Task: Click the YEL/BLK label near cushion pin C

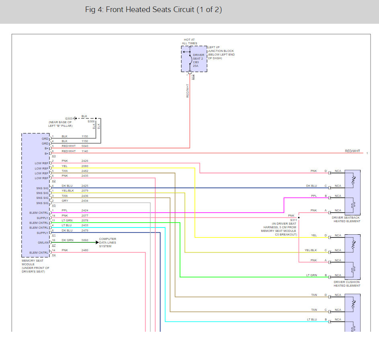Action: click(311, 250)
